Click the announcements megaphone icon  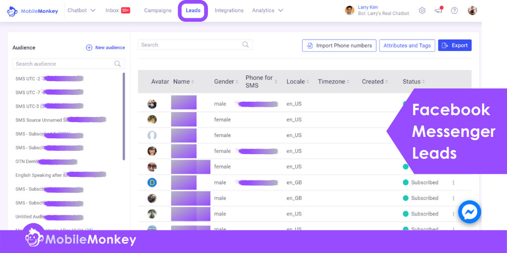tap(439, 10)
